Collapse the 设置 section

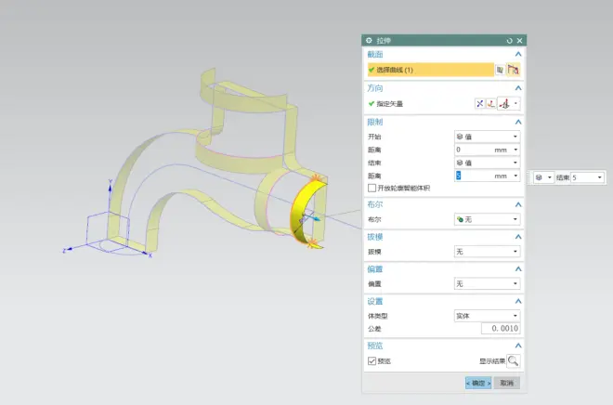click(518, 301)
